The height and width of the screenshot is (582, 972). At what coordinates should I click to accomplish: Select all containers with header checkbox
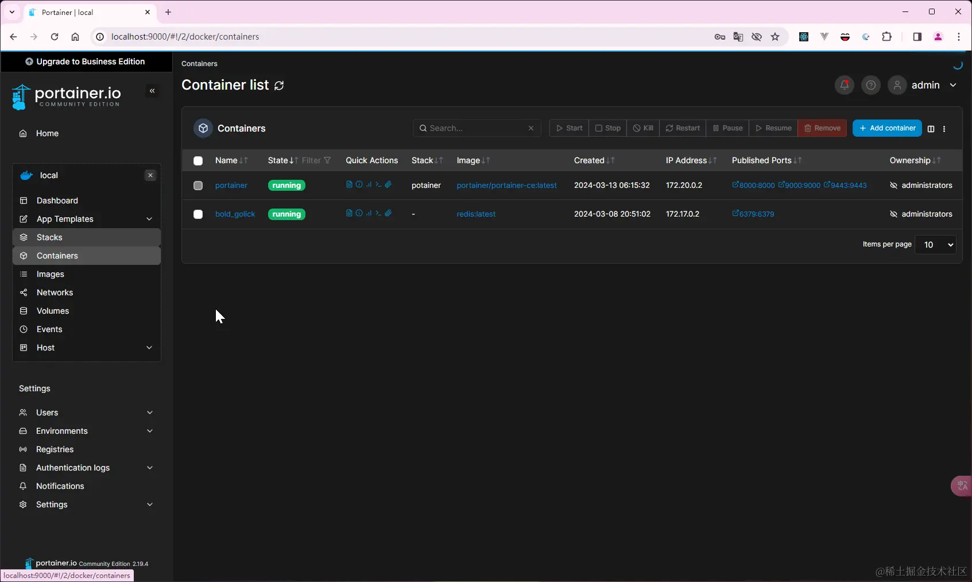pos(198,161)
